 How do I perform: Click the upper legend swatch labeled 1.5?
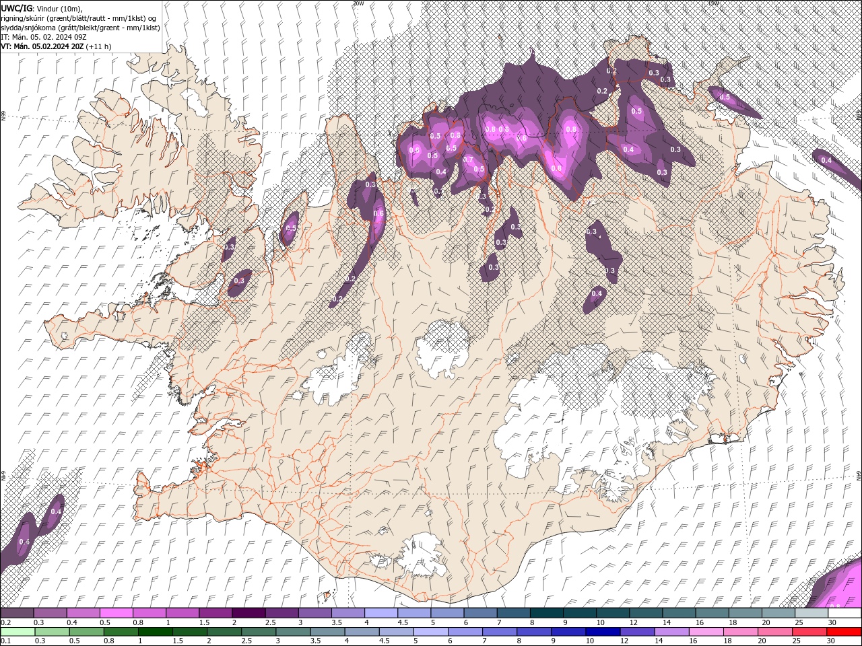pyautogui.click(x=215, y=613)
